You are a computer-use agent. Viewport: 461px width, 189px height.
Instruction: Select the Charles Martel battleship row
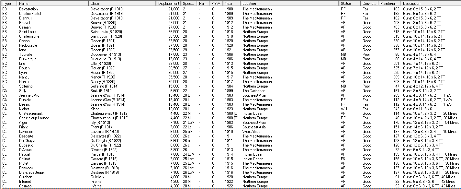(30, 14)
